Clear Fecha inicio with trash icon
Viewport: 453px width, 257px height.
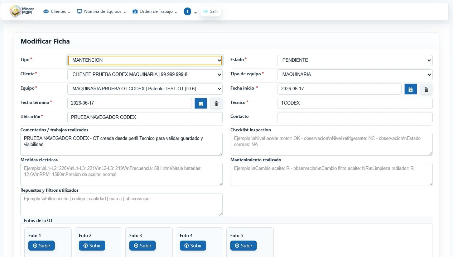426,89
